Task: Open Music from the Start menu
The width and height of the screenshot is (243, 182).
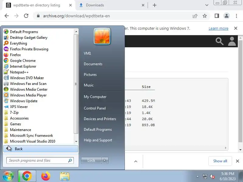Action: [x=89, y=85]
